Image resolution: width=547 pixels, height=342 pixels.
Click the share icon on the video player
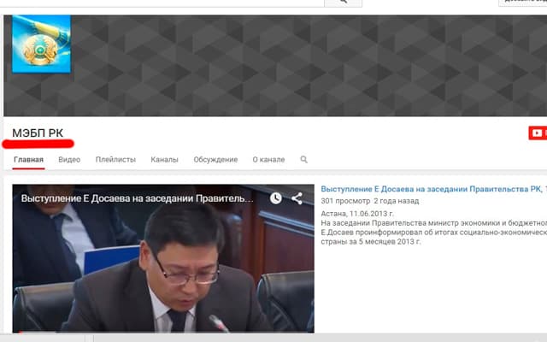[x=297, y=198]
